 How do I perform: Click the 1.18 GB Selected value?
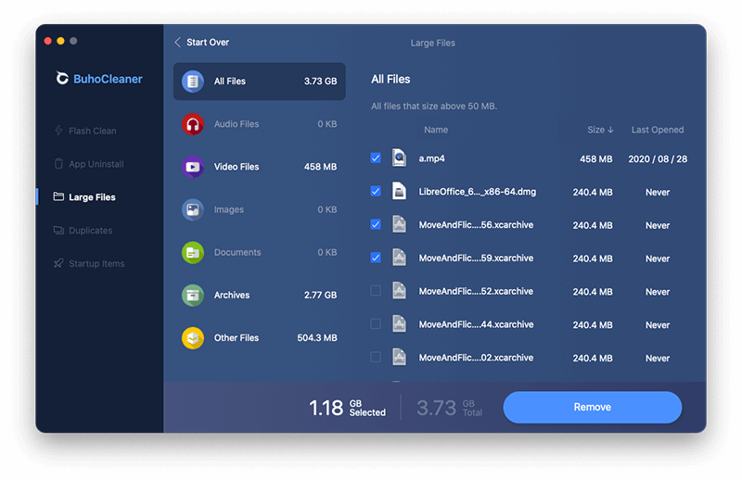pyautogui.click(x=347, y=408)
